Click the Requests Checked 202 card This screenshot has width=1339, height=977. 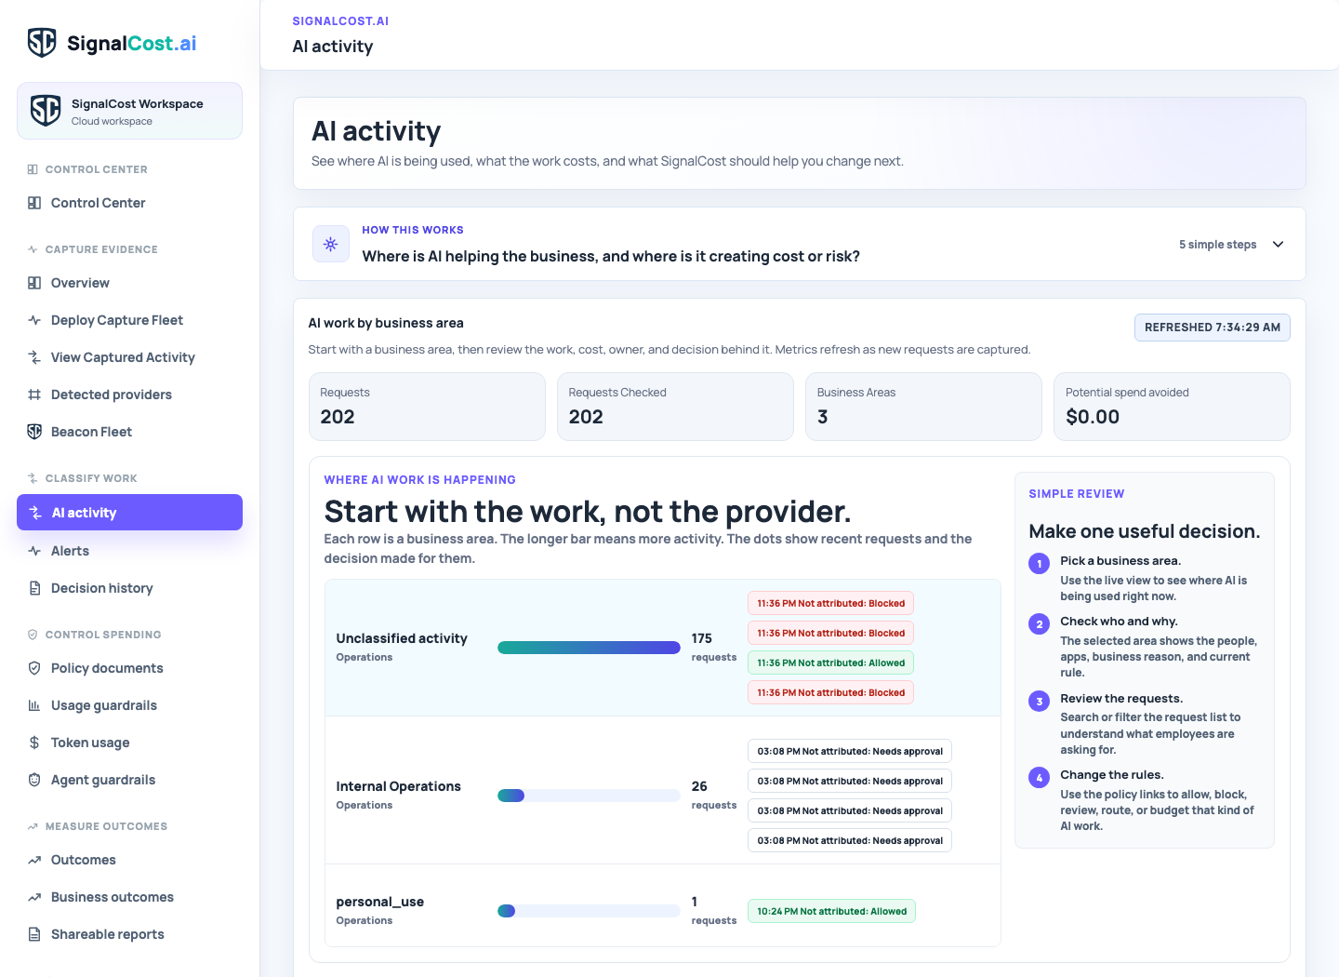tap(675, 407)
